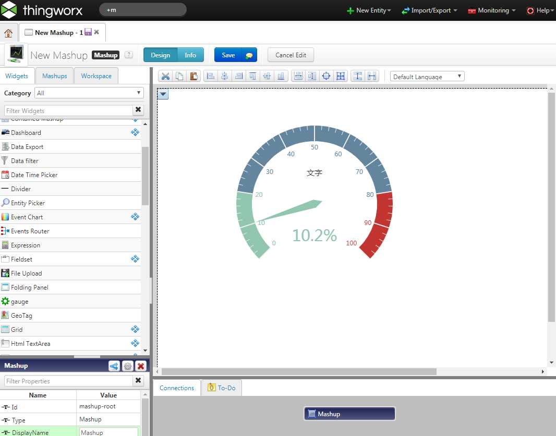Click the gauge needle on canvas
Screen dimensions: 556x436
[x=289, y=211]
